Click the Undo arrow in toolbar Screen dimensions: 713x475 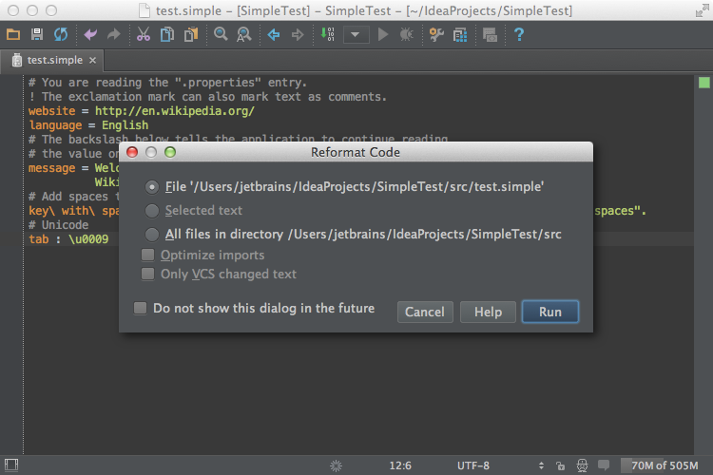(x=90, y=35)
